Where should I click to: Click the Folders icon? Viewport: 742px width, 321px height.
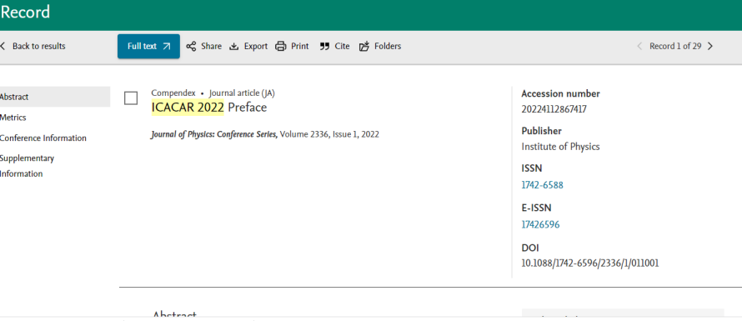(363, 47)
